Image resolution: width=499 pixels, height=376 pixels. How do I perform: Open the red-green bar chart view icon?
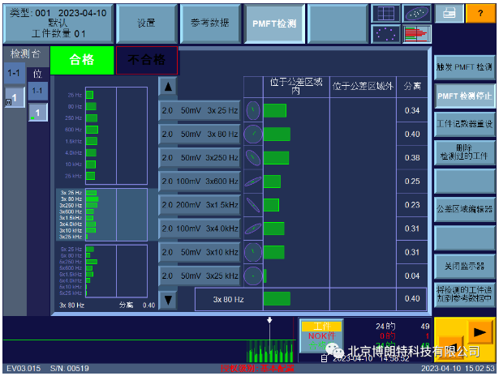click(416, 33)
